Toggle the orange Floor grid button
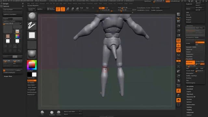 click(x=178, y=45)
